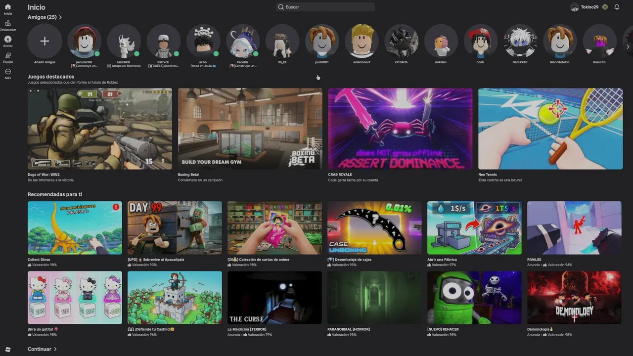
Task: Open PARANORMAL [HORROR] game tile
Action: [x=374, y=298]
